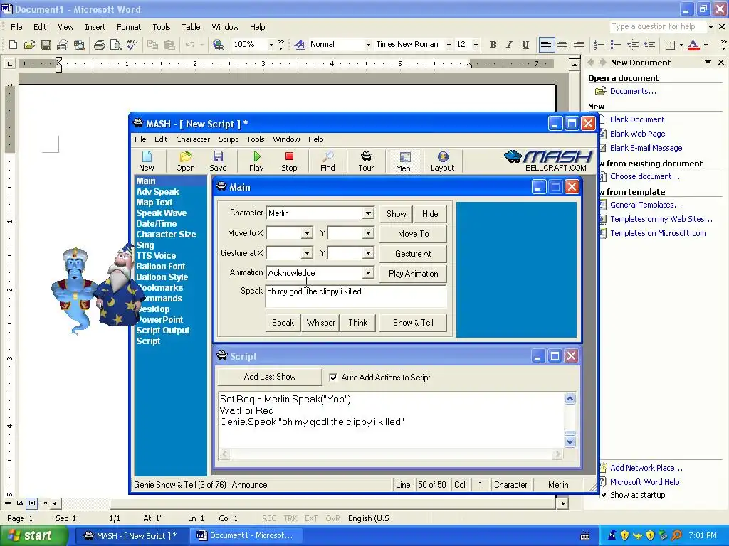Expand the Animation Acknowledge dropdown
This screenshot has width=729, height=546.
click(x=368, y=272)
